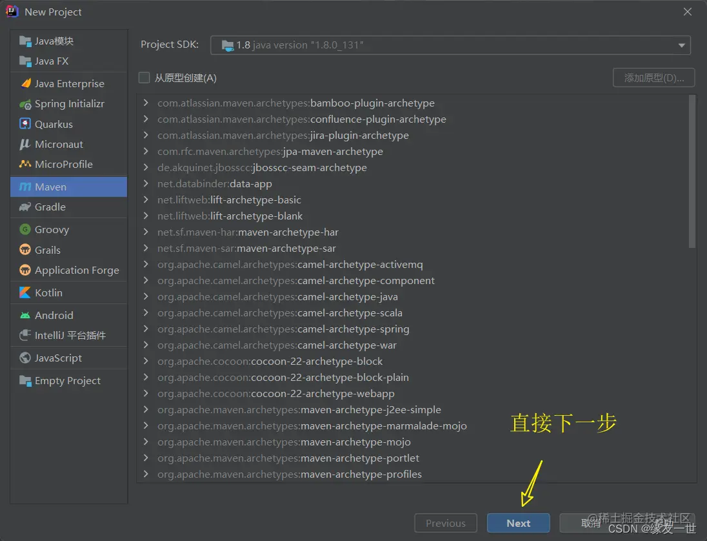
Task: Select Spring Initializr label in sidebar
Action: pyautogui.click(x=70, y=104)
